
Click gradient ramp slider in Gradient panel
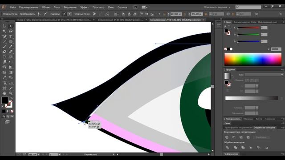pos(251,98)
